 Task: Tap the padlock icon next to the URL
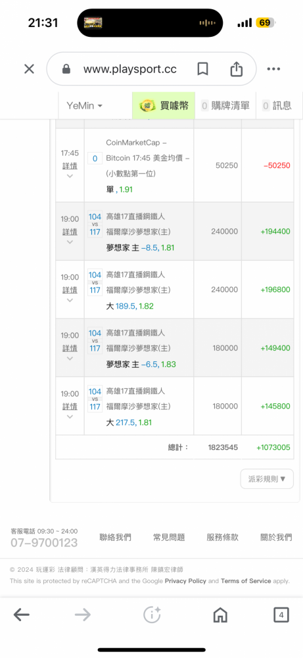click(x=66, y=69)
